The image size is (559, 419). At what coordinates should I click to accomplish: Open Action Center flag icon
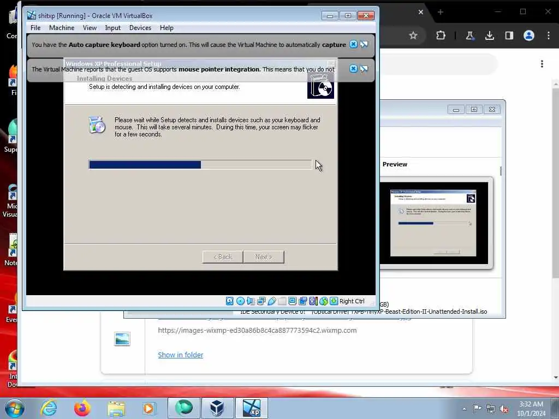477,409
